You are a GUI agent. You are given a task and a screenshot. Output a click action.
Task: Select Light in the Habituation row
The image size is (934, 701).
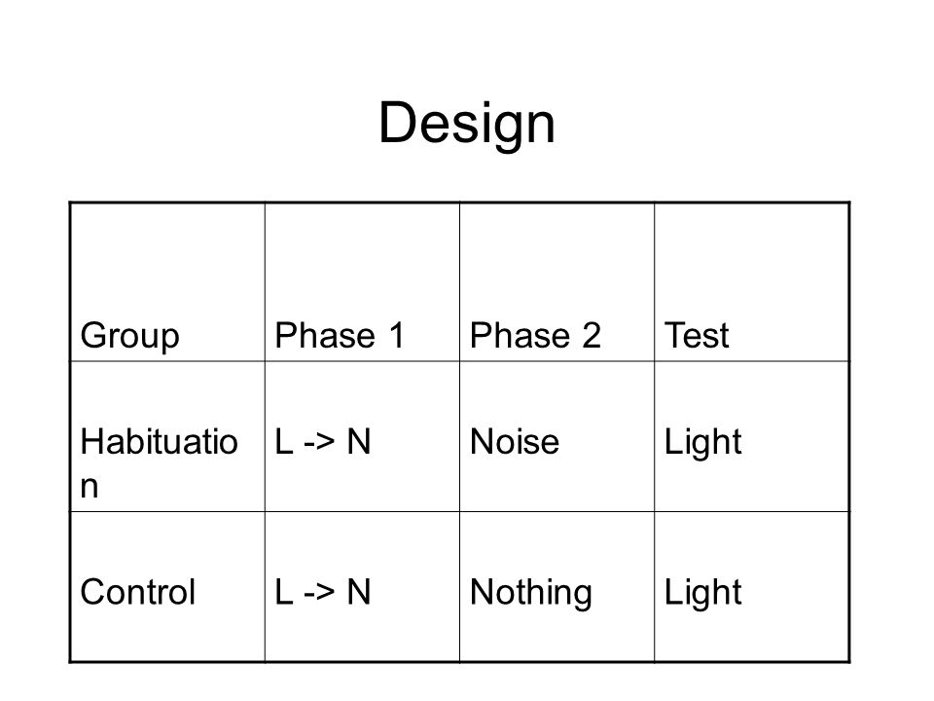702,442
